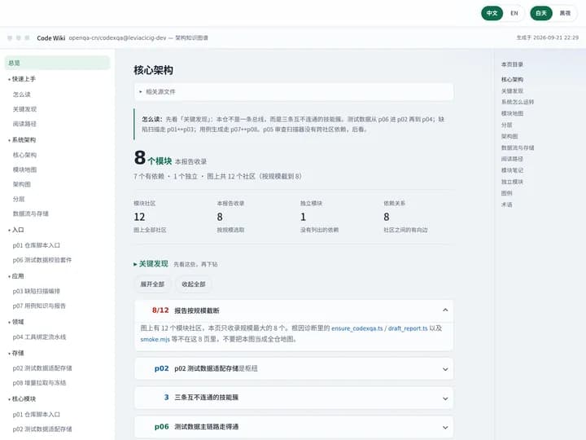
Task: Click the 生成于 2026-09-21 22:29 timestamp
Action: click(548, 37)
